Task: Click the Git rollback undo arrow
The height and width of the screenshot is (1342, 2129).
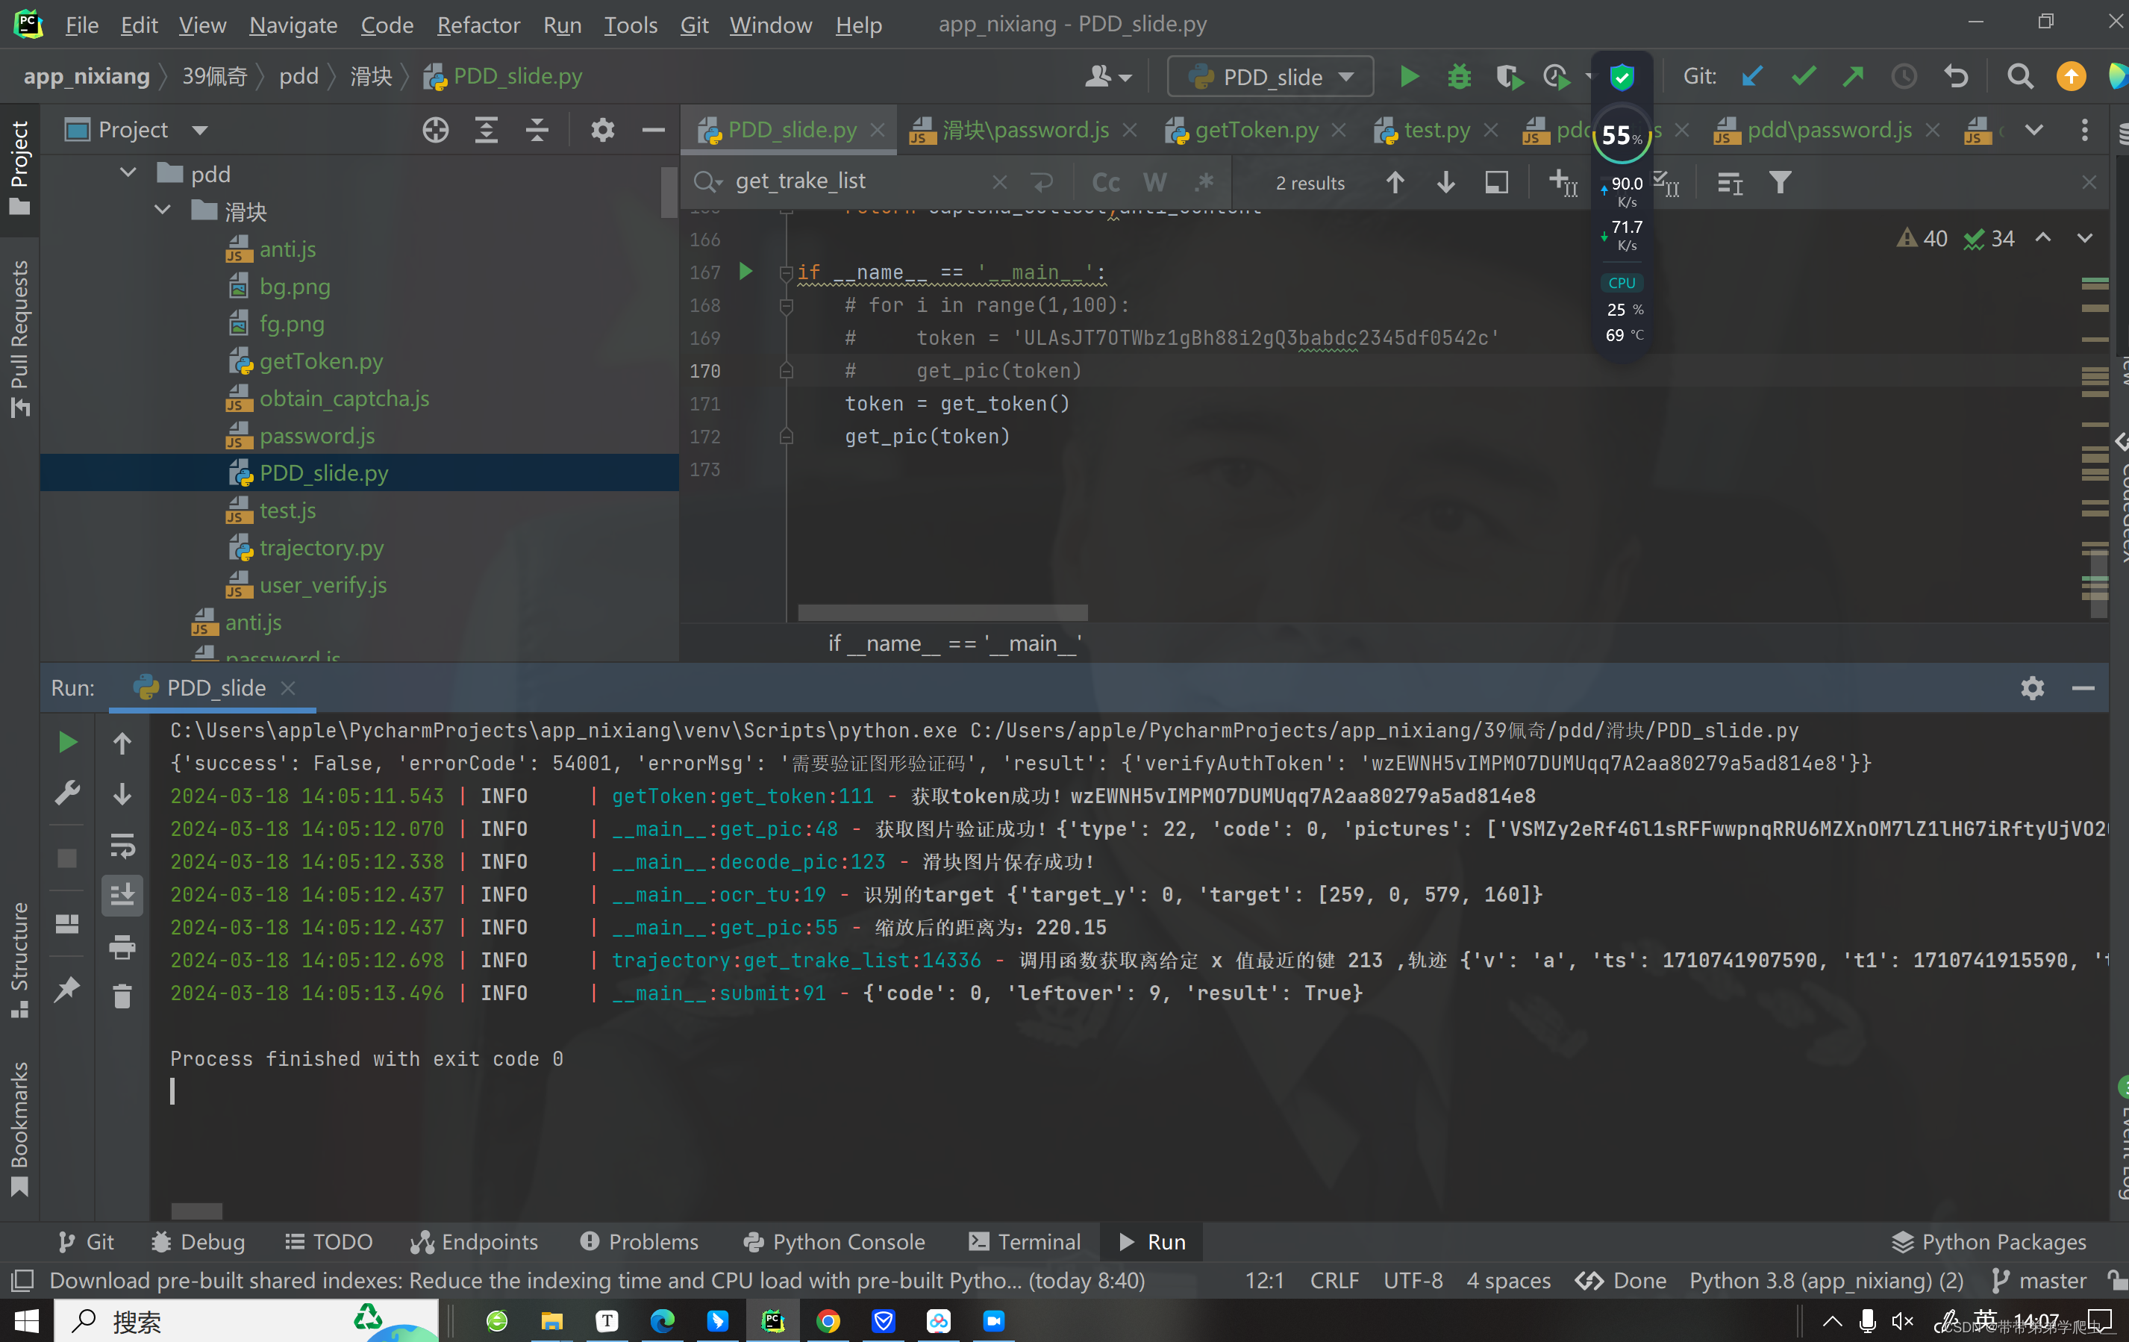Action: pos(1956,77)
